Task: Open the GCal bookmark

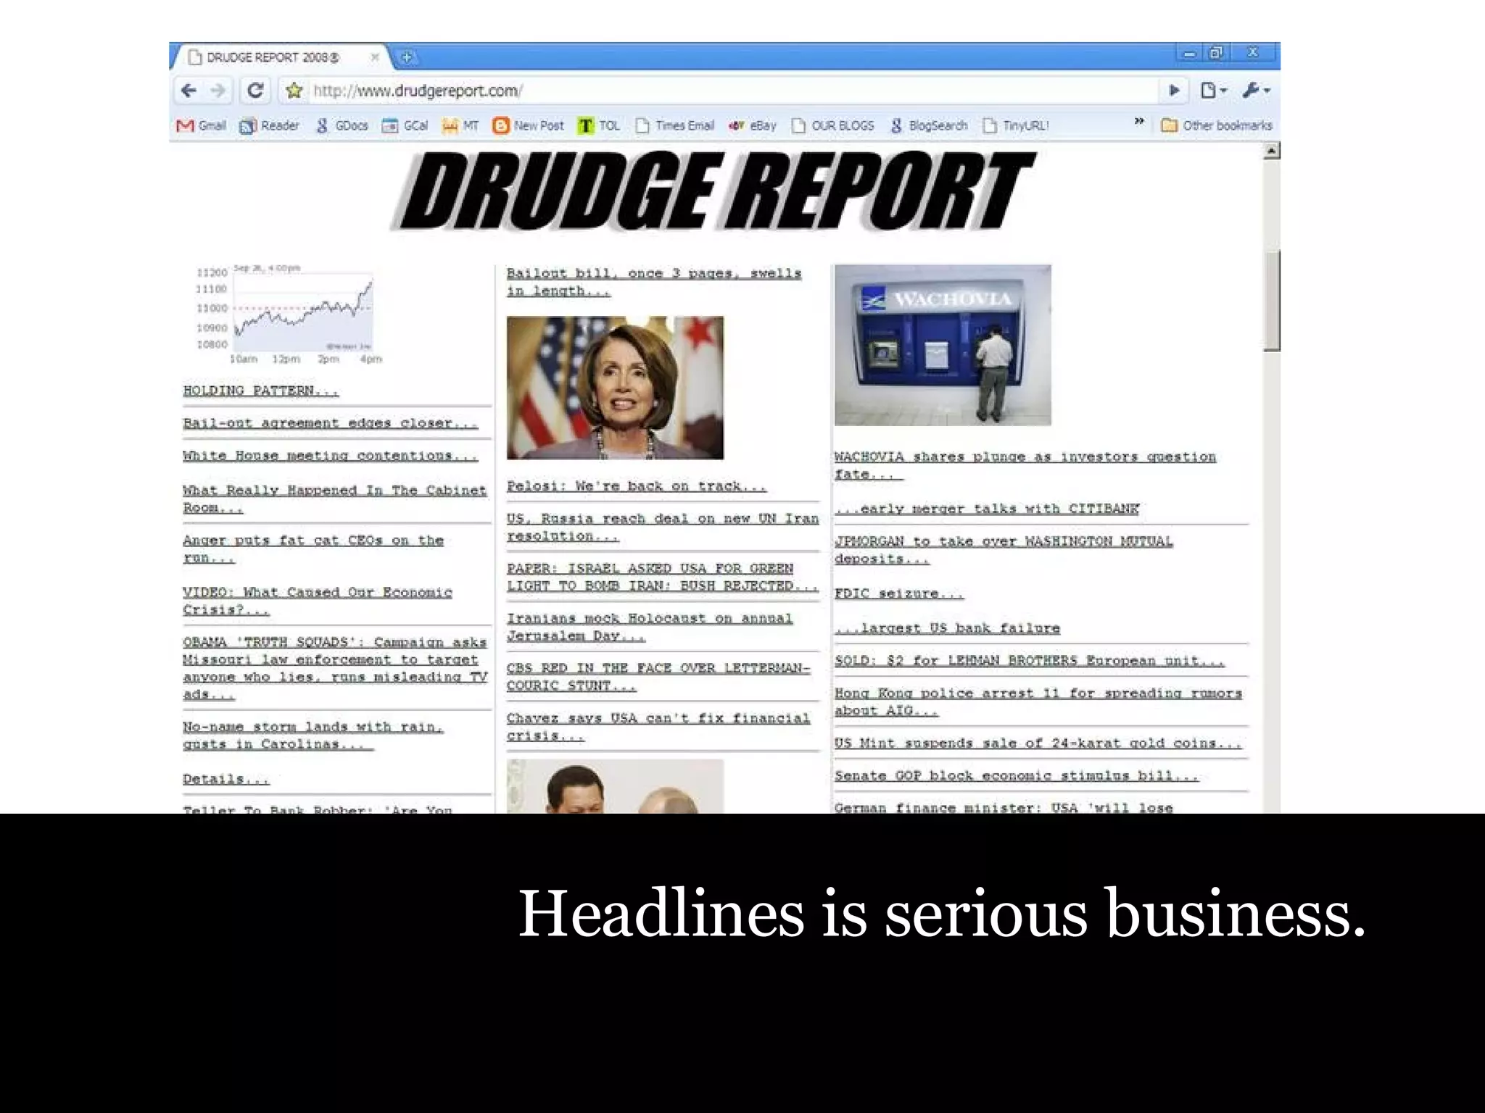Action: (x=405, y=125)
